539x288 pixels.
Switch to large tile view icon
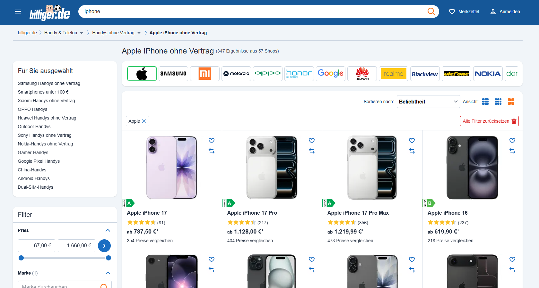[511, 102]
